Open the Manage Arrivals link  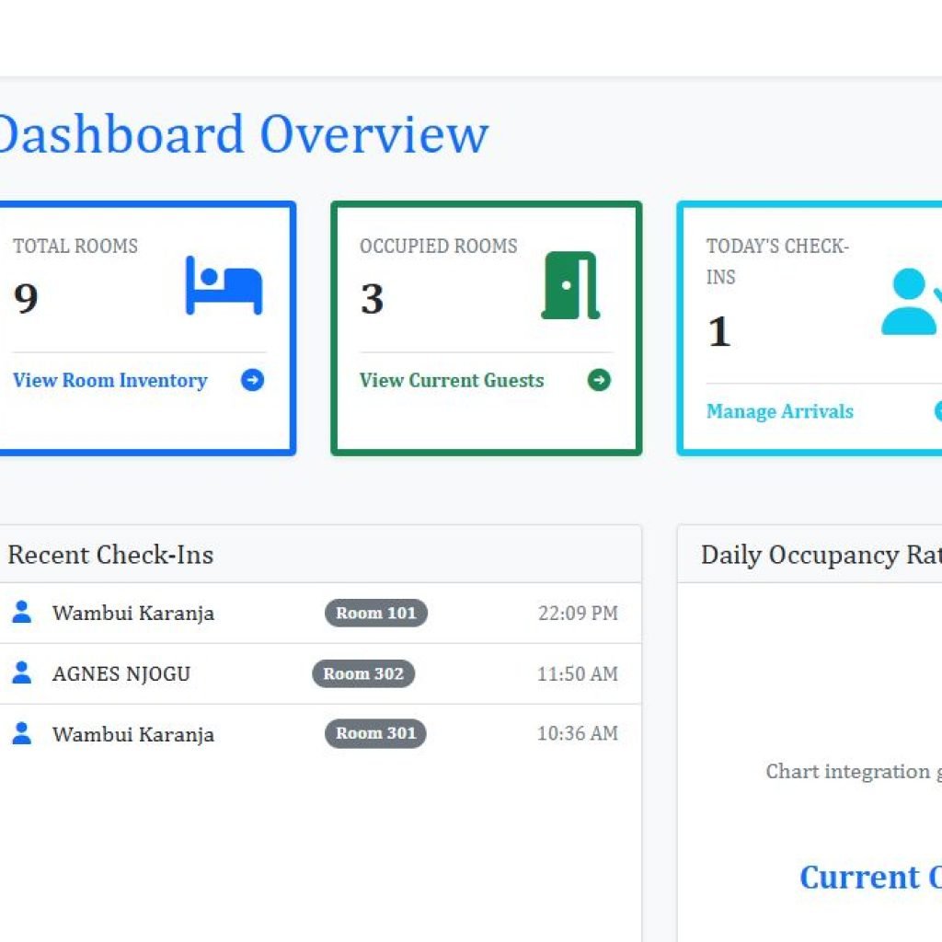coord(780,411)
